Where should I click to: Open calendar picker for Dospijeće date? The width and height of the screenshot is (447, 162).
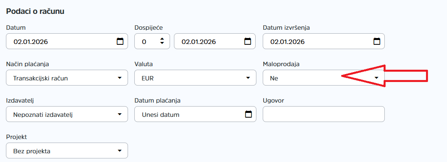[x=248, y=41]
